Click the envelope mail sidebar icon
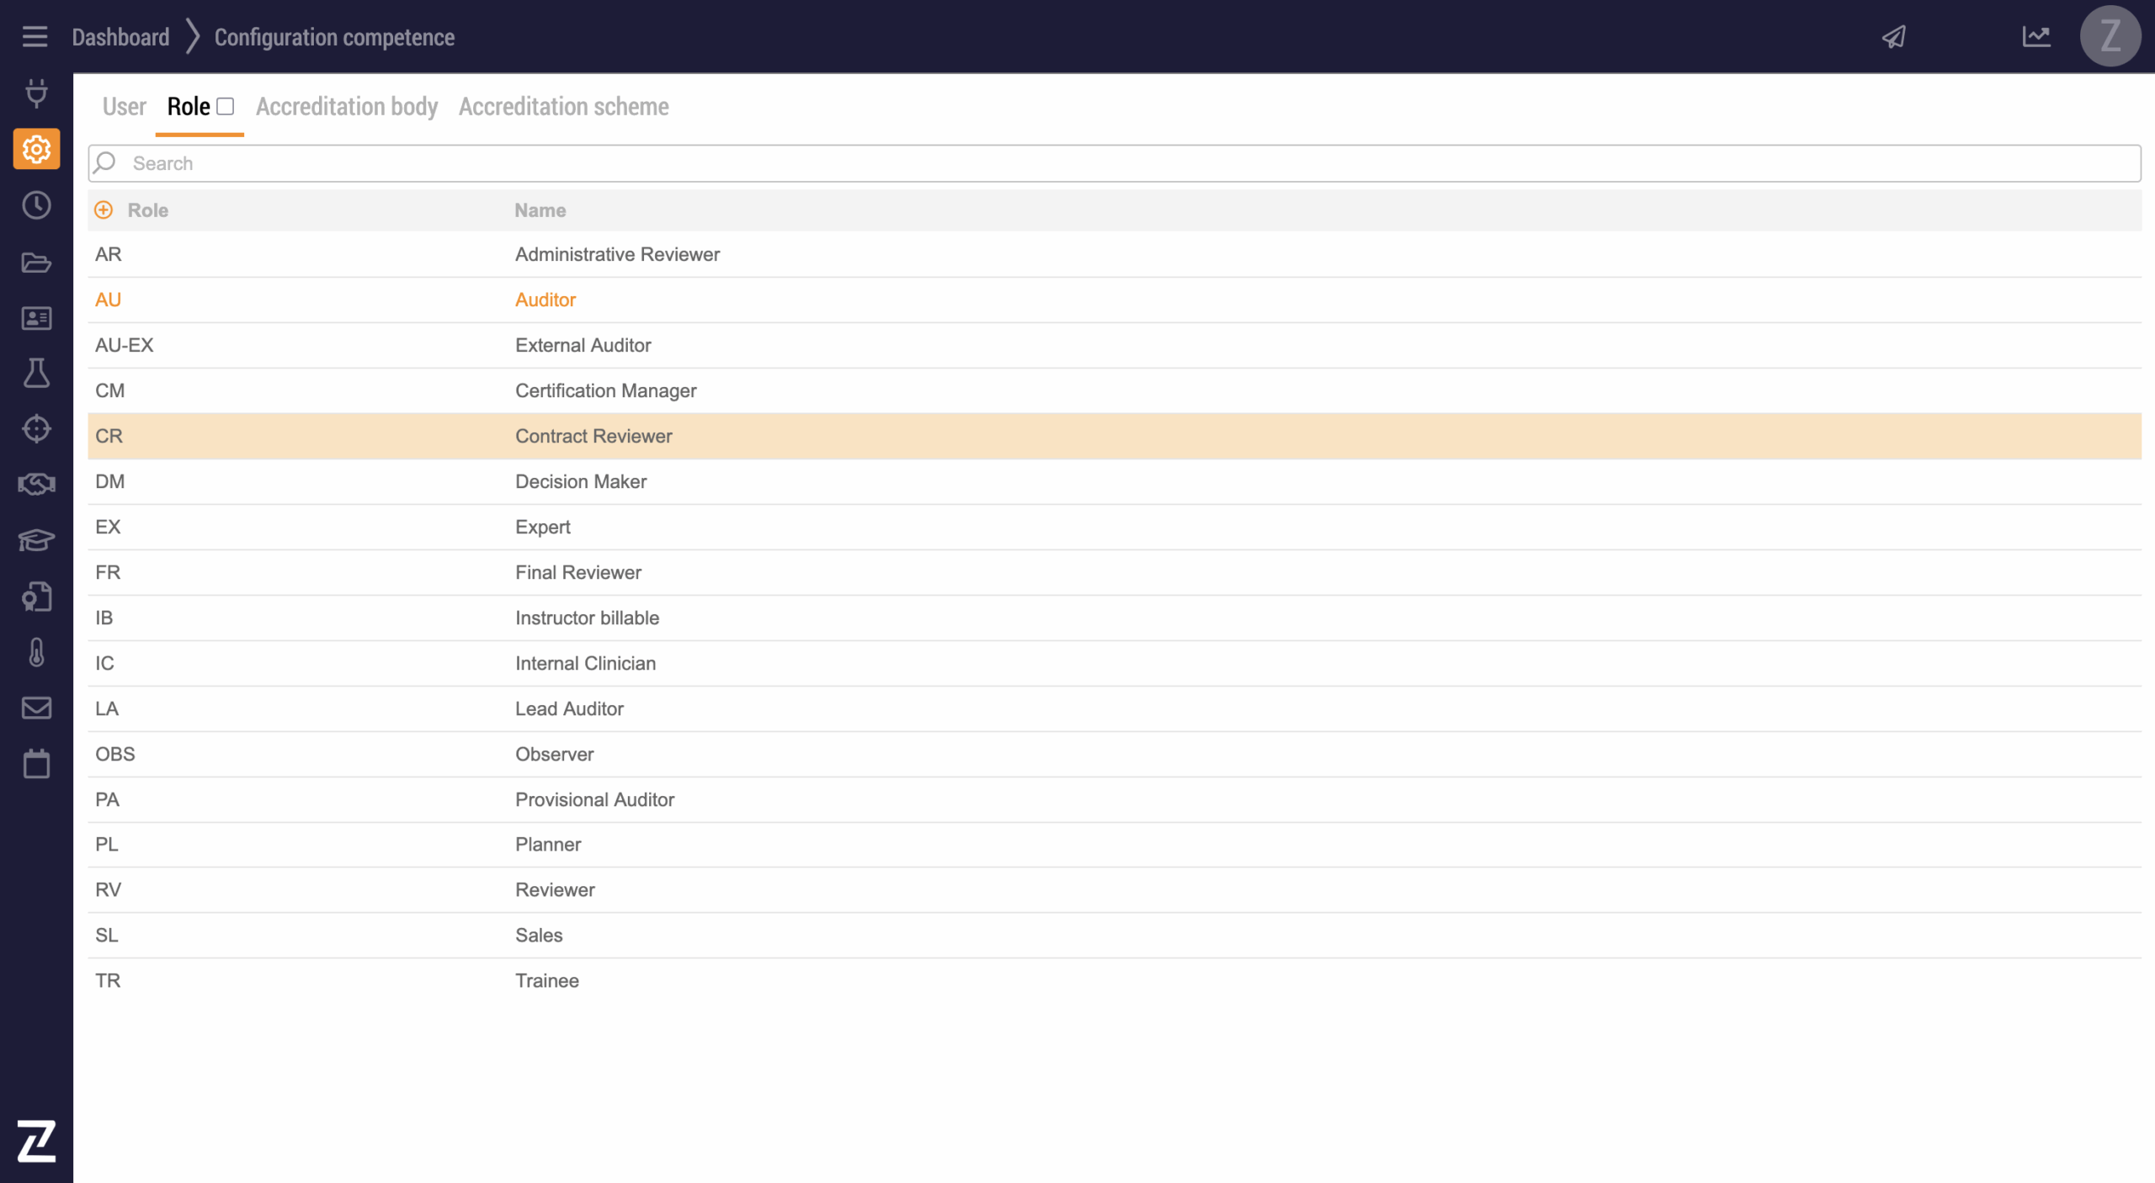The image size is (2155, 1183). pos(36,708)
